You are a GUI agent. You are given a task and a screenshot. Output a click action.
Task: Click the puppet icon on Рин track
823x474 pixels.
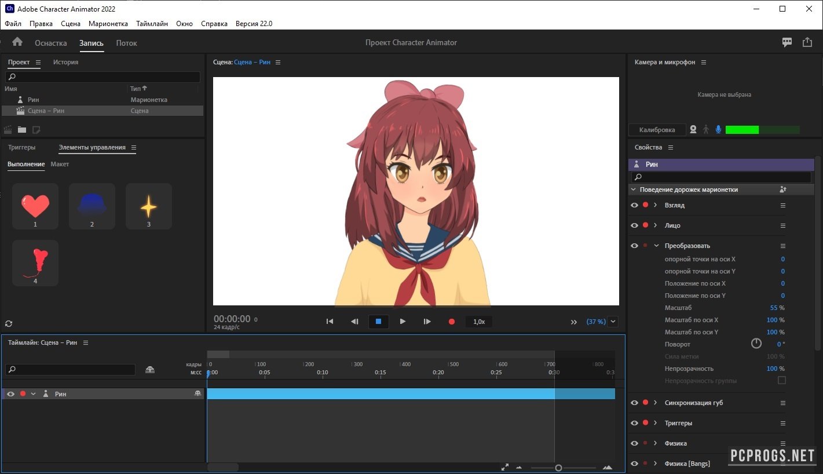click(x=46, y=394)
